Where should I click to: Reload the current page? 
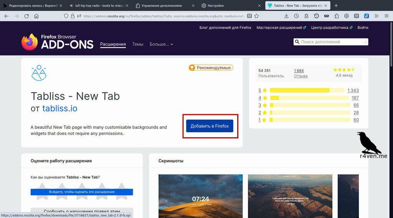pyautogui.click(x=26, y=16)
